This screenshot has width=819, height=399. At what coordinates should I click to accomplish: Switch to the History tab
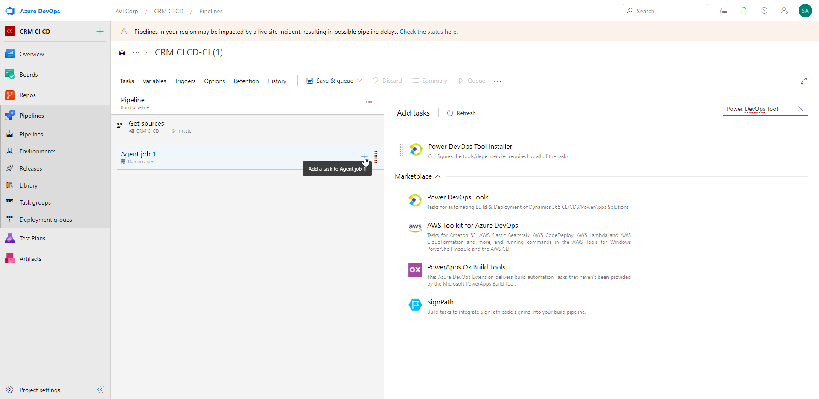click(277, 81)
